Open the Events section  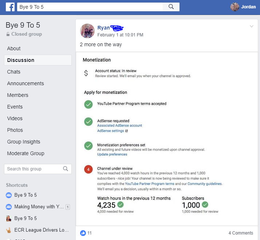pyautogui.click(x=15, y=107)
